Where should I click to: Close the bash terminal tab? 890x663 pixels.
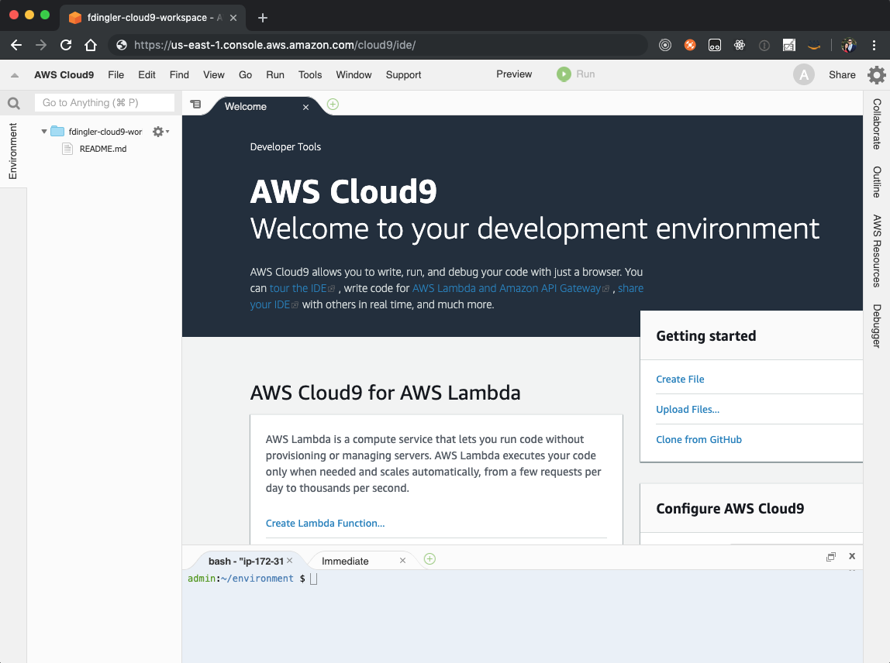click(289, 560)
